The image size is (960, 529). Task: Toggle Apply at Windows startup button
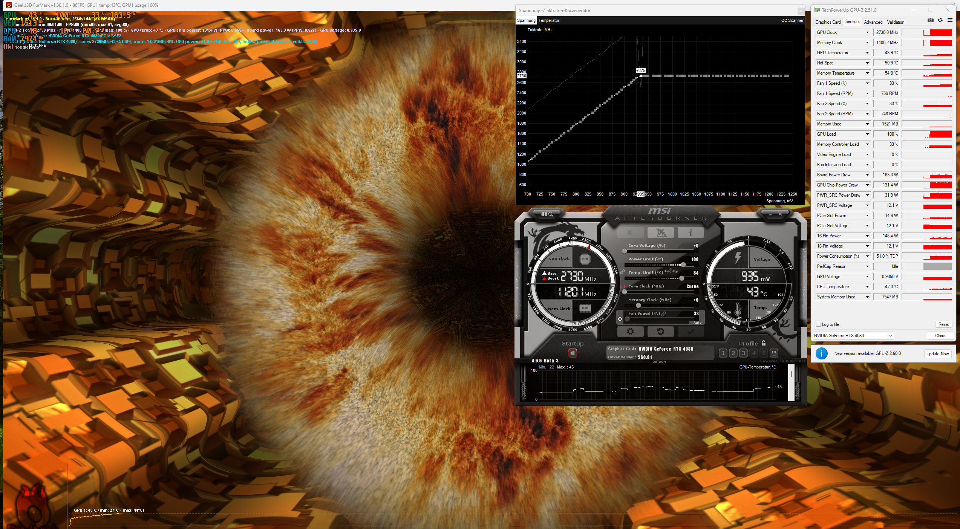(x=573, y=353)
